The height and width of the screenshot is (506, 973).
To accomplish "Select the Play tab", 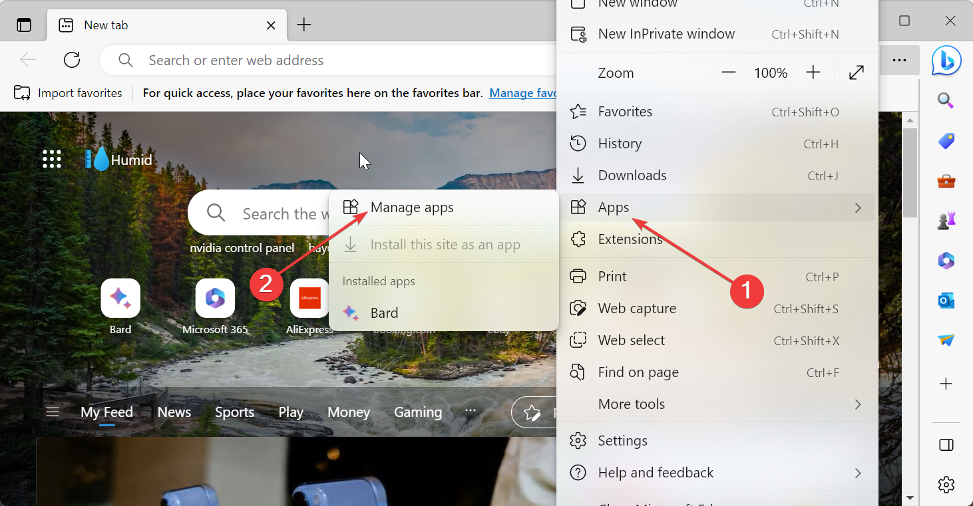I will point(291,412).
